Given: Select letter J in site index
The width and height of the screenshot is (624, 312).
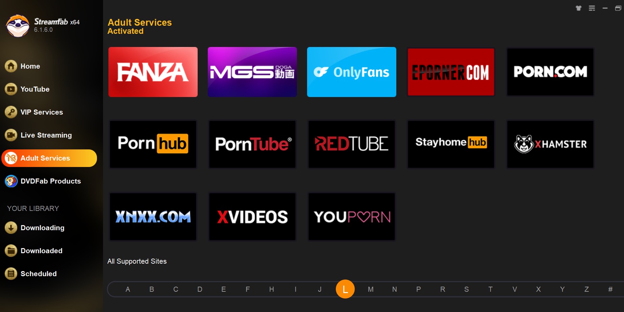Looking at the screenshot, I should tap(320, 289).
